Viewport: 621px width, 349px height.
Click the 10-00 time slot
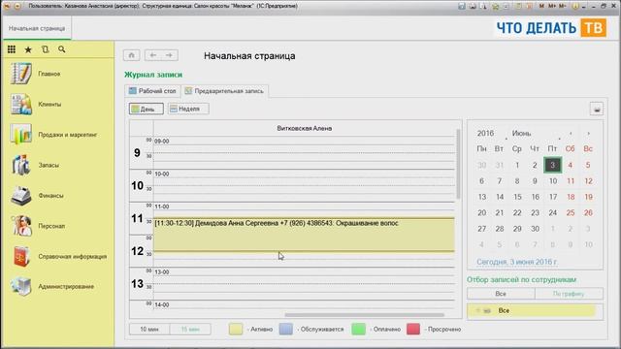pos(304,174)
